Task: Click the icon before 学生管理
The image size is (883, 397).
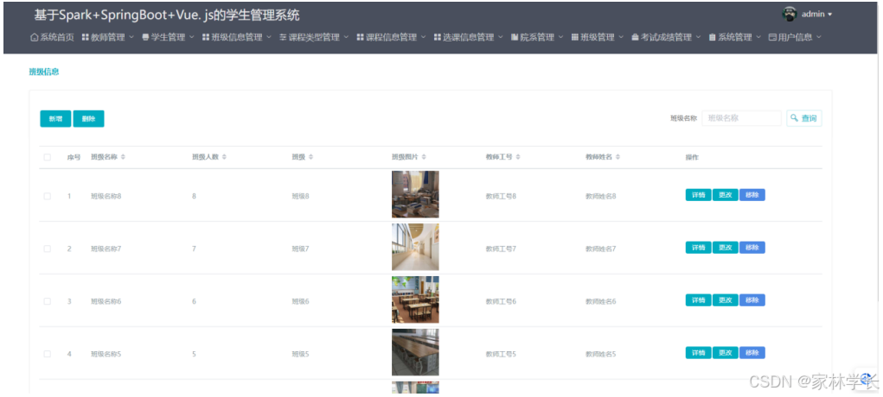Action: [x=145, y=37]
